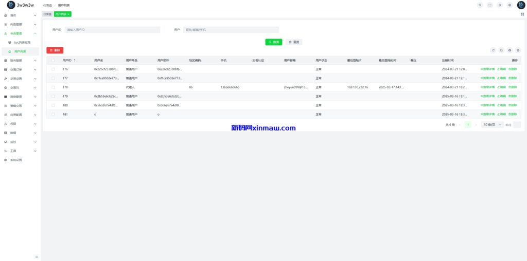Close the 用户列表 tab with its x
This screenshot has width=527, height=261.
[x=68, y=14]
